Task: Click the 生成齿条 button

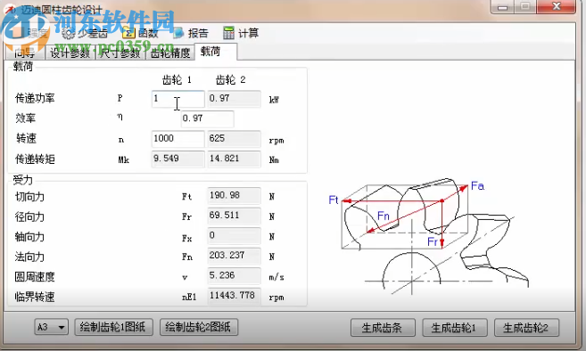Action: point(383,328)
